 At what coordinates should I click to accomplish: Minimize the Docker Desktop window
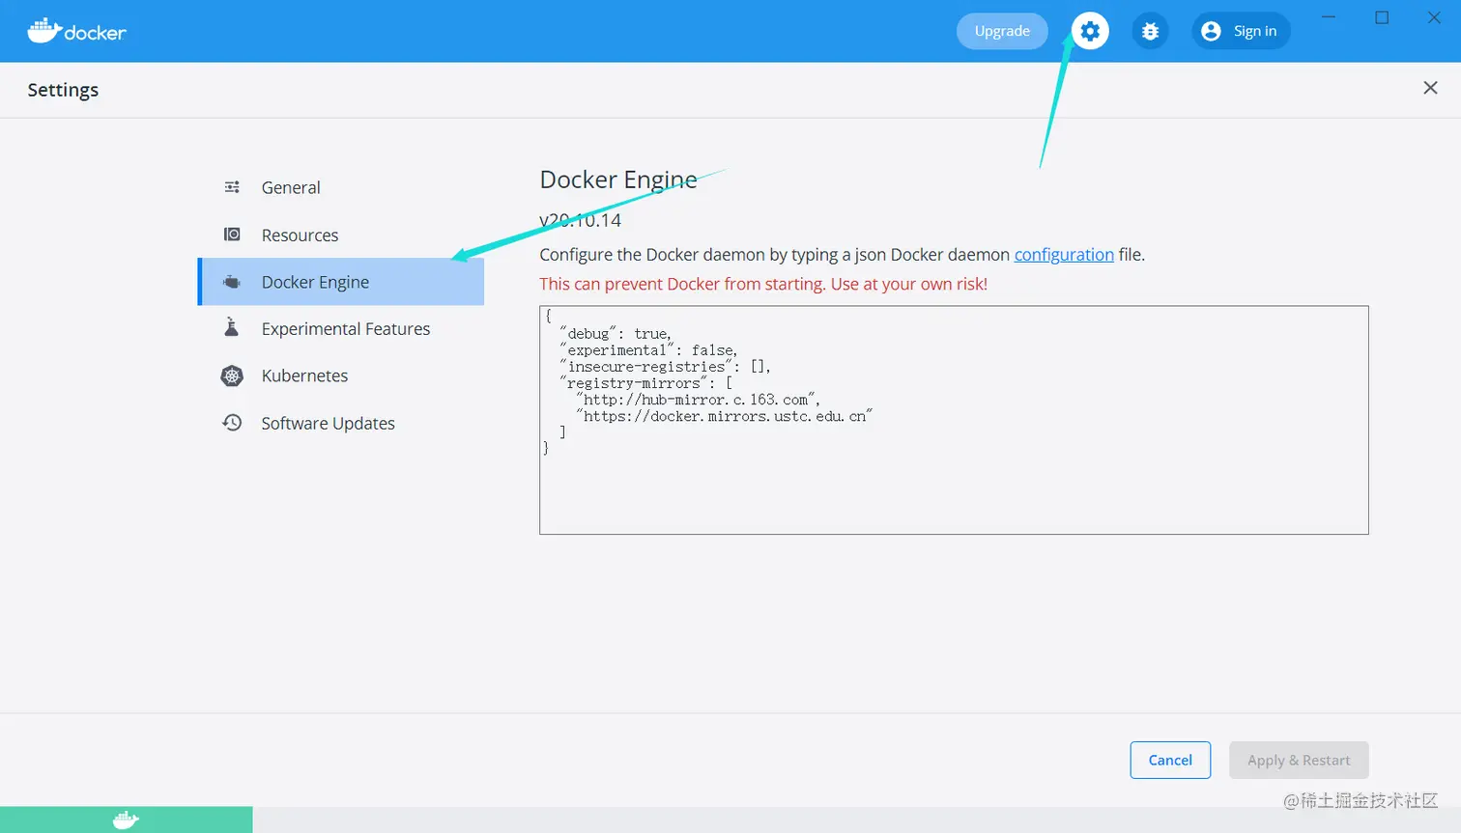click(x=1329, y=17)
